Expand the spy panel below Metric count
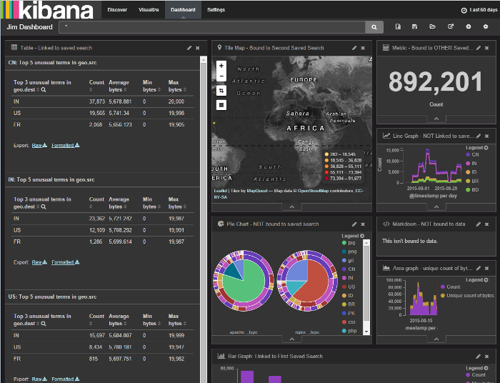 (436, 119)
